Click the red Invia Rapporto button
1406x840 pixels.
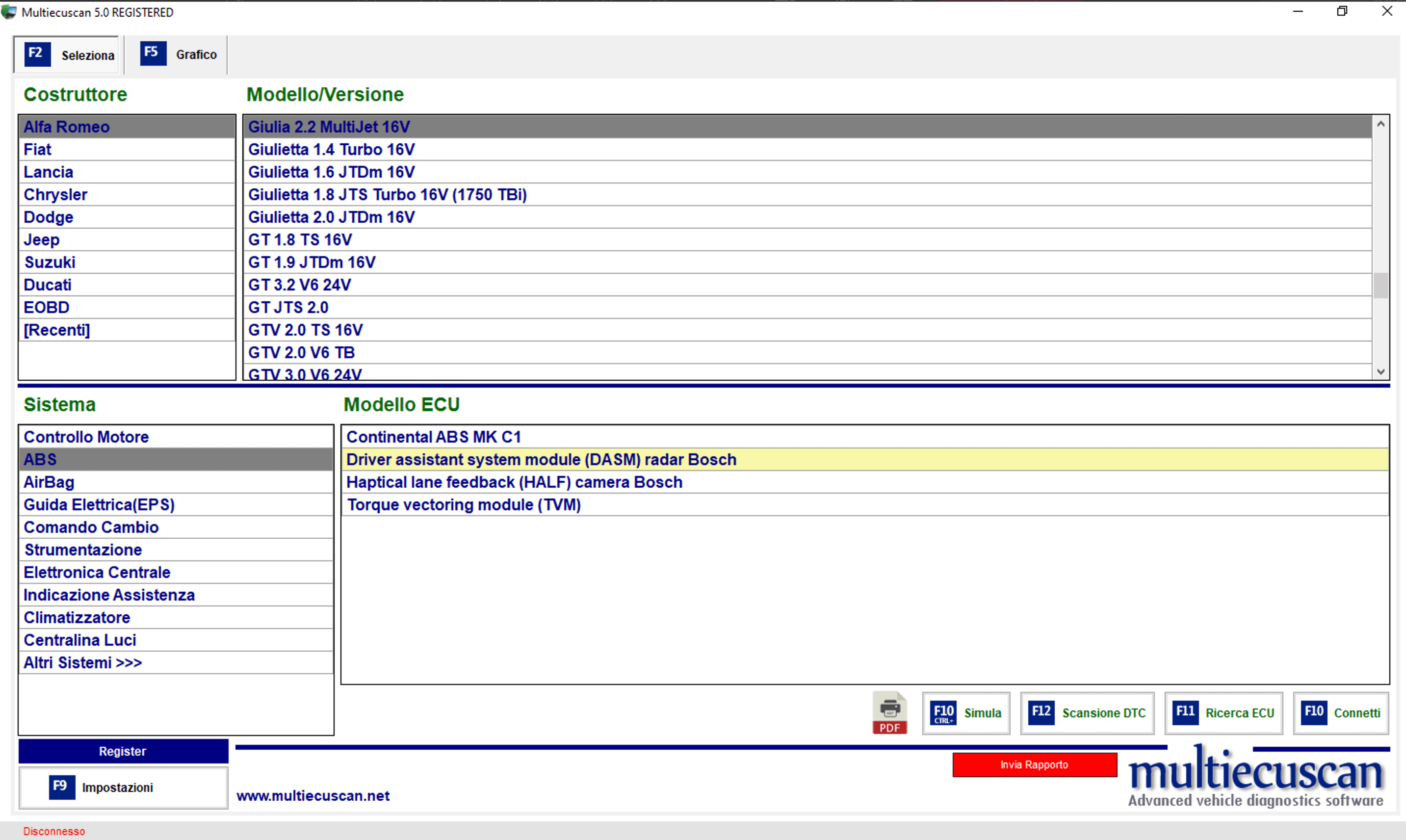pyautogui.click(x=1034, y=765)
